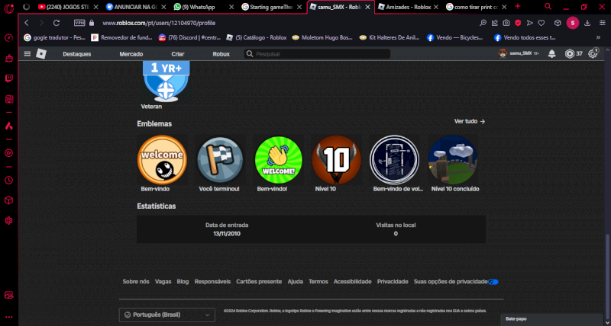Viewport: 611px width, 326px height.
Task: Open the Bate-papo chat bar
Action: click(x=551, y=319)
